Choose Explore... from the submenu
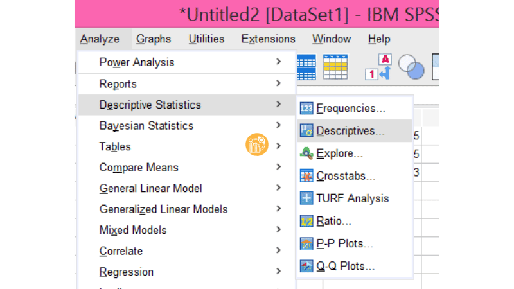This screenshot has width=514, height=289. coord(355,153)
